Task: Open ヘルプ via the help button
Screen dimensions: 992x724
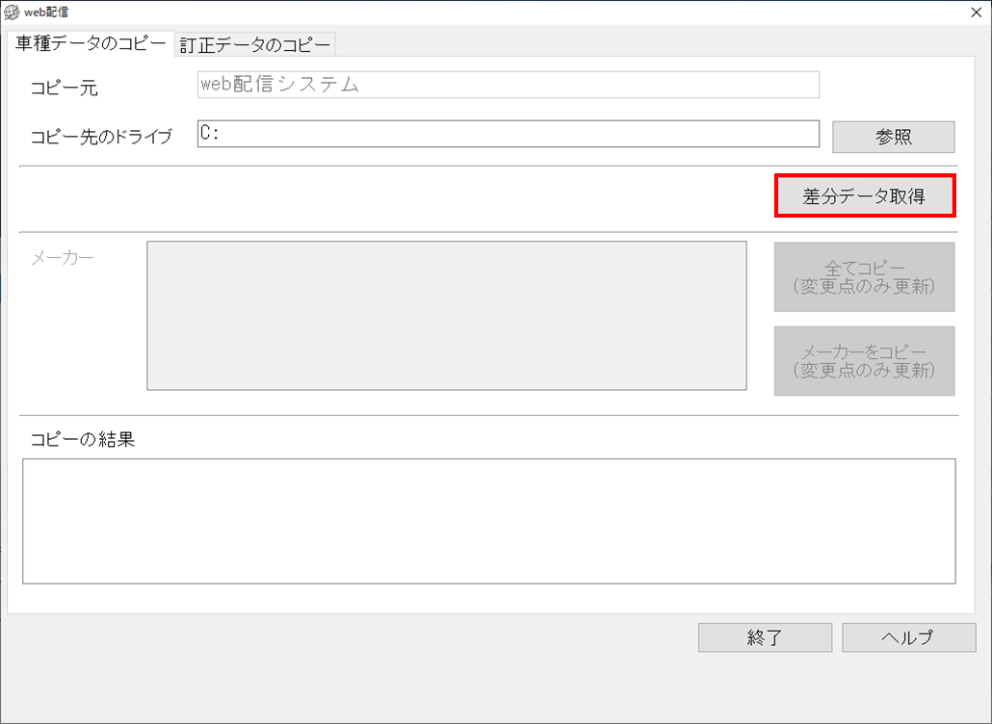Action: 908,637
